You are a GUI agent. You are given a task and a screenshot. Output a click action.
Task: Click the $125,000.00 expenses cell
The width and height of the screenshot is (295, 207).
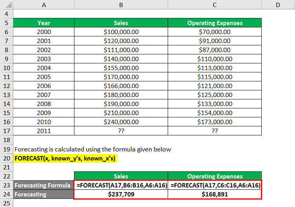[215, 95]
